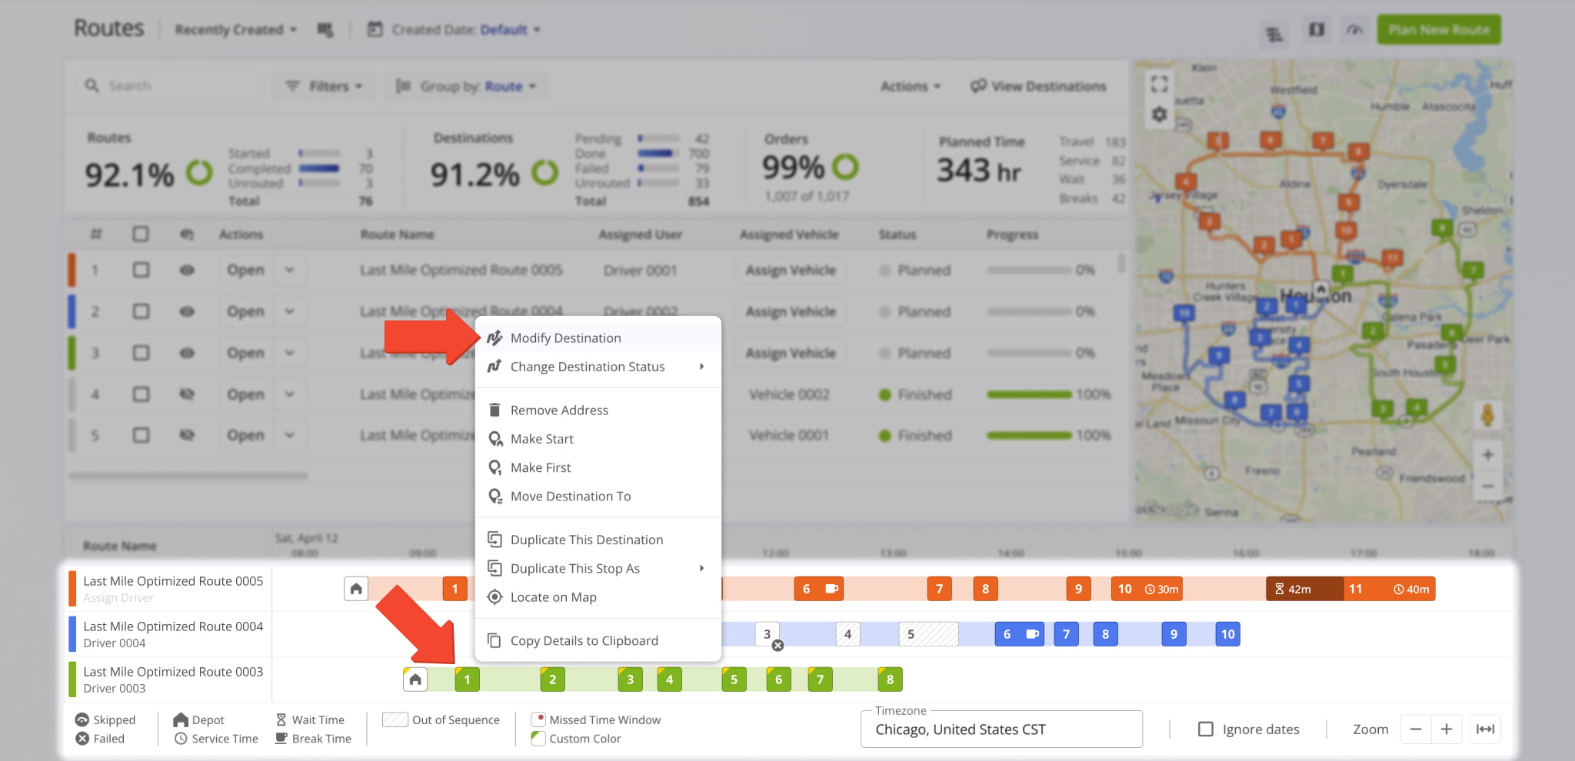Choose Remove Address in context menu
Screen dimensions: 1575x761
coord(559,410)
